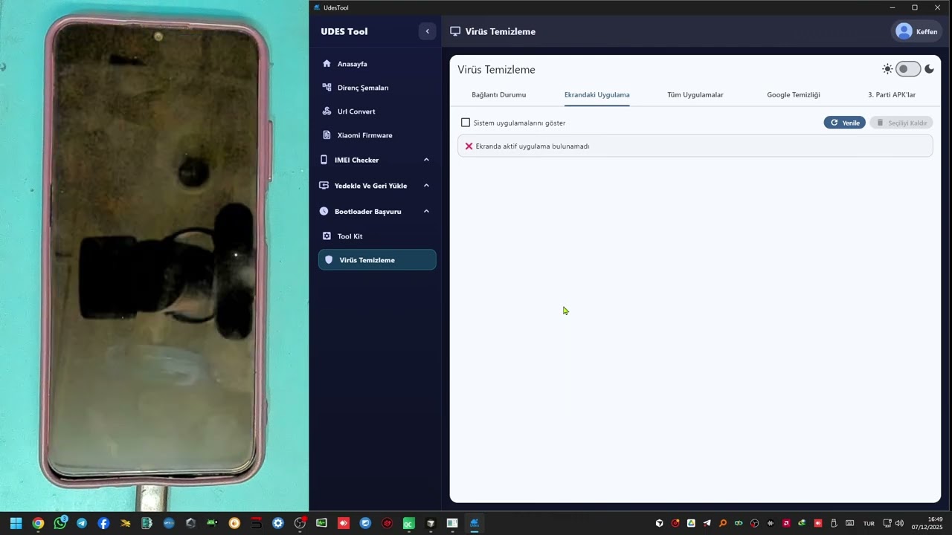Open the green QC taskbar app
The height and width of the screenshot is (535, 952).
tap(408, 523)
